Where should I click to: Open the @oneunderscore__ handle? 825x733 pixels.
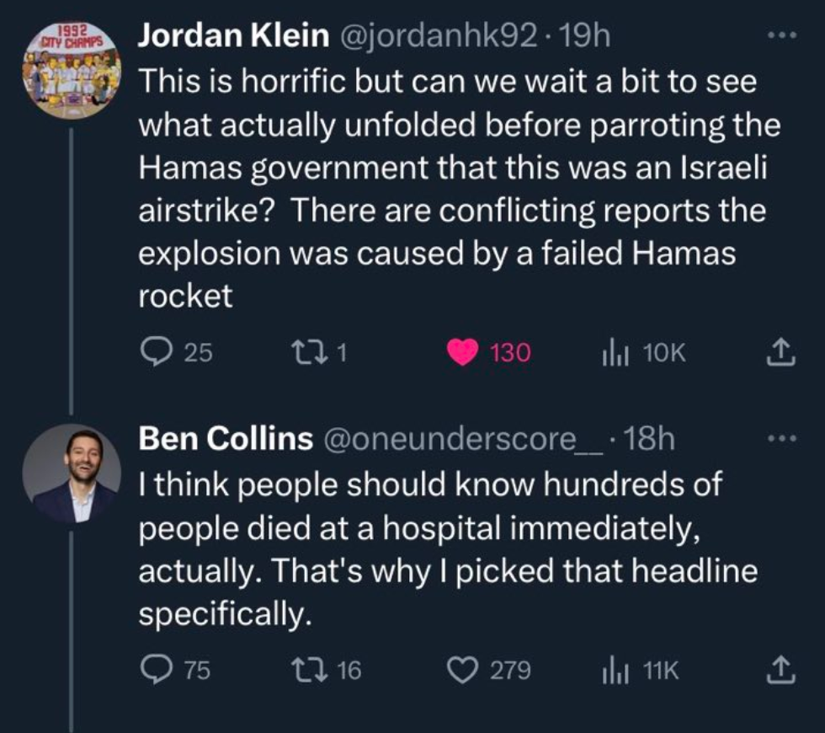point(464,440)
